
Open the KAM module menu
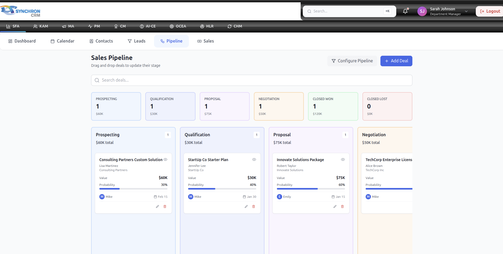click(x=41, y=26)
